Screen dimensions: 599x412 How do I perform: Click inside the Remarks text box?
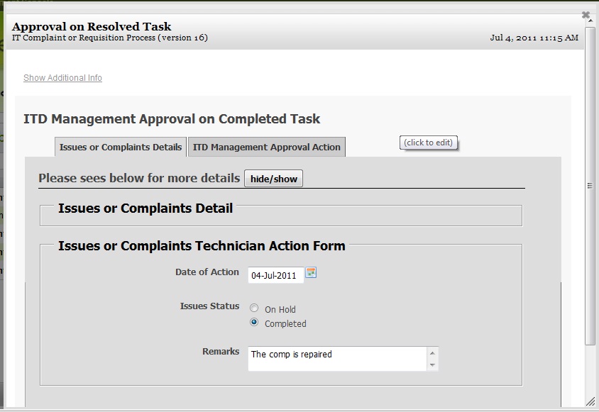[337, 358]
